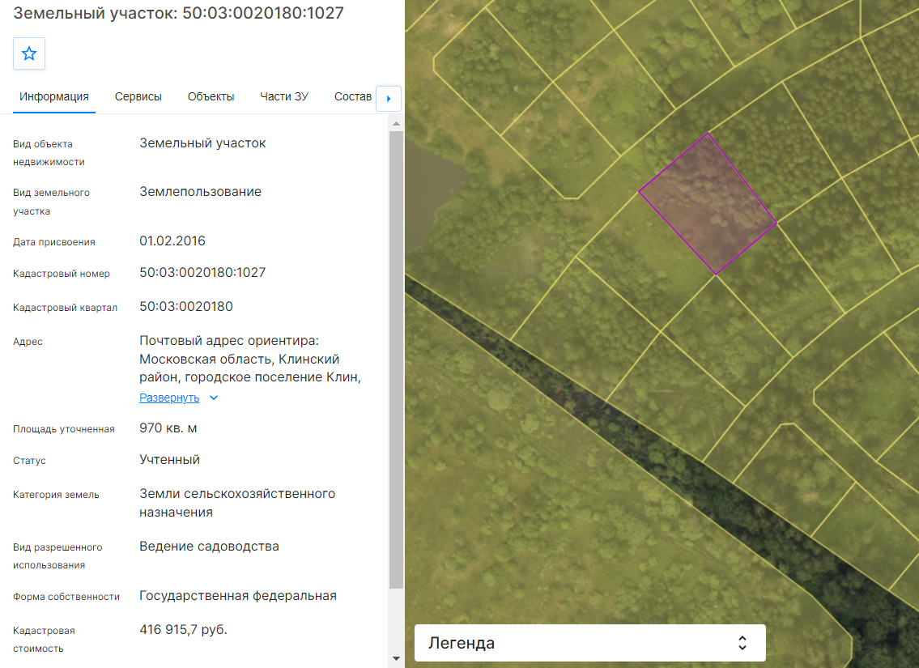Viewport: 919px width, 668px height.
Task: Open the Объекты tab
Action: pyautogui.click(x=211, y=96)
